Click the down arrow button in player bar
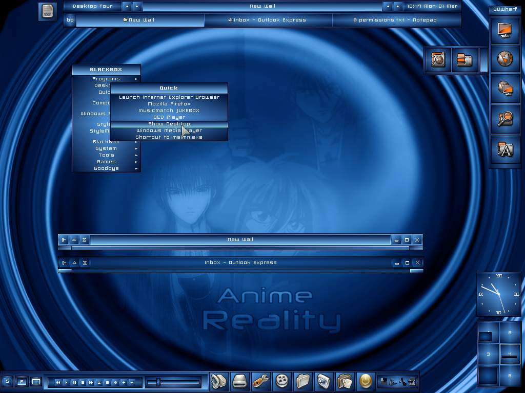The width and height of the screenshot is (525, 393). click(x=132, y=382)
